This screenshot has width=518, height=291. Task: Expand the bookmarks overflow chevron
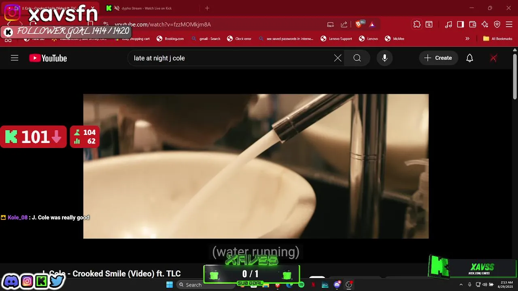click(467, 39)
